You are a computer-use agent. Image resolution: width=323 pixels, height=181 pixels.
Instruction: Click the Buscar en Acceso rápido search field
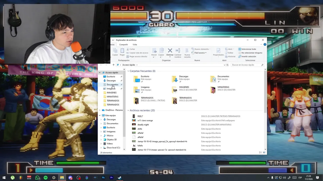pyautogui.click(x=247, y=65)
